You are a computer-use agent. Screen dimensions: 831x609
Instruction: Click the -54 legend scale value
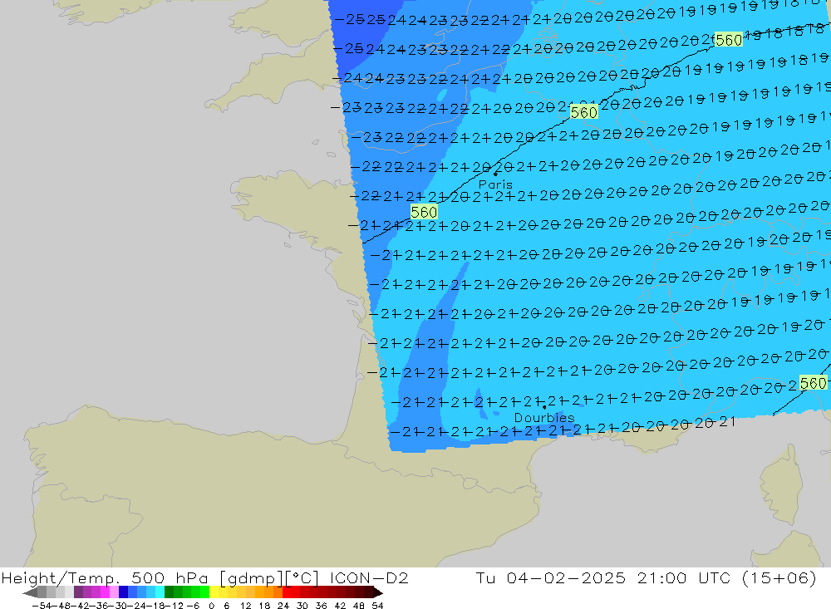(42, 606)
